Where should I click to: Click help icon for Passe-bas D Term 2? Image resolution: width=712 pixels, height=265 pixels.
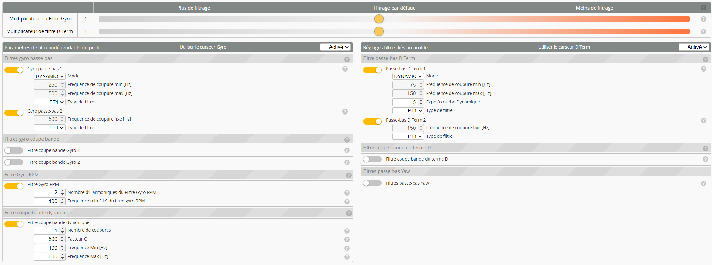703,121
